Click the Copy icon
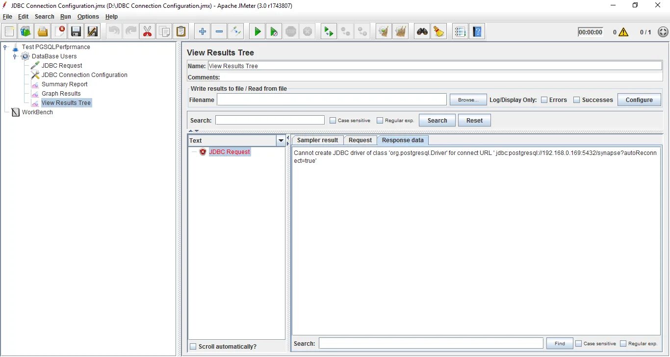Viewport: 670px width, 357px height. (x=164, y=32)
